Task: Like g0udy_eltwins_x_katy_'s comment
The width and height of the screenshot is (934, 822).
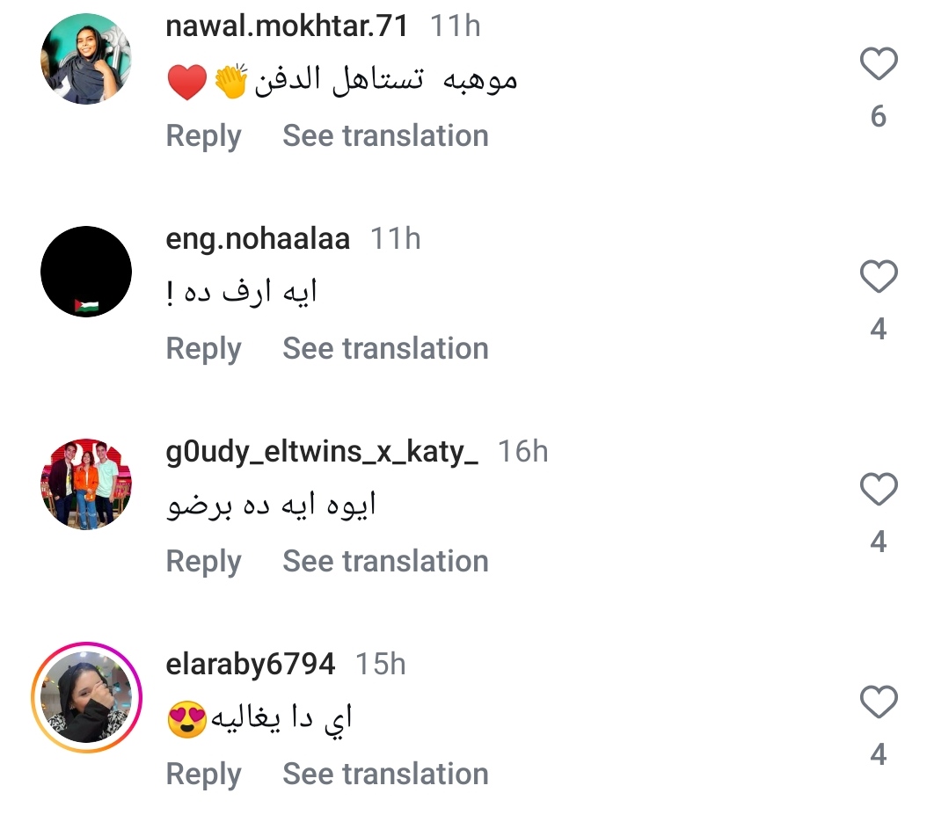Action: [878, 491]
